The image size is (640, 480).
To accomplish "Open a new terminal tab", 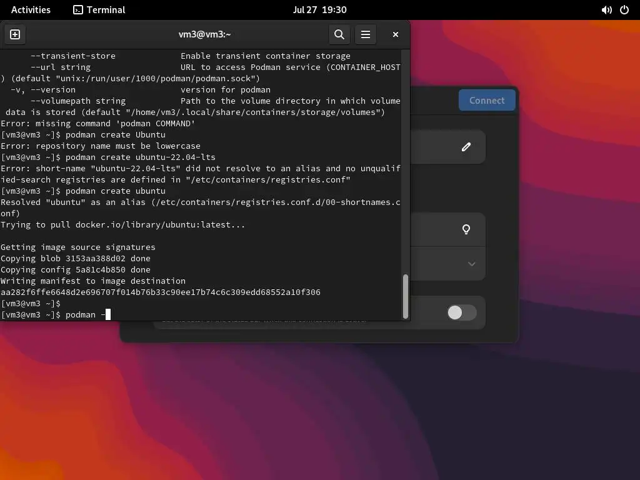I will (x=15, y=34).
